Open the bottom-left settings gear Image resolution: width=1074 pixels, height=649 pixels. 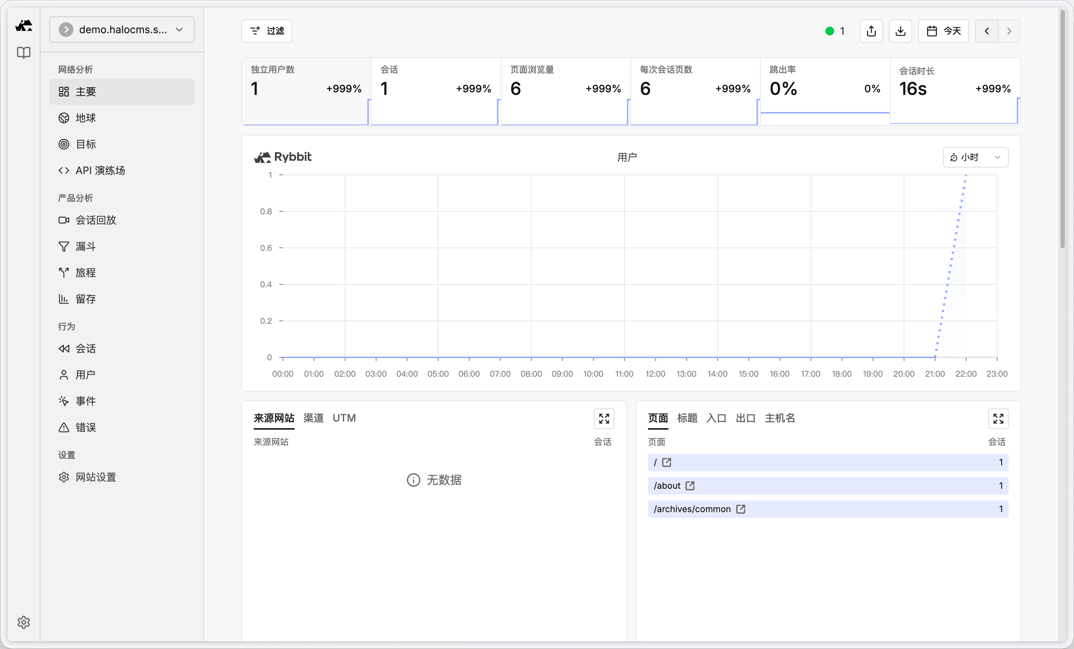point(23,622)
